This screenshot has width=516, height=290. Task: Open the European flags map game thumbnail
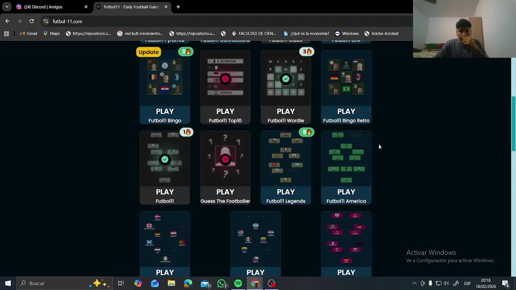[x=165, y=239]
